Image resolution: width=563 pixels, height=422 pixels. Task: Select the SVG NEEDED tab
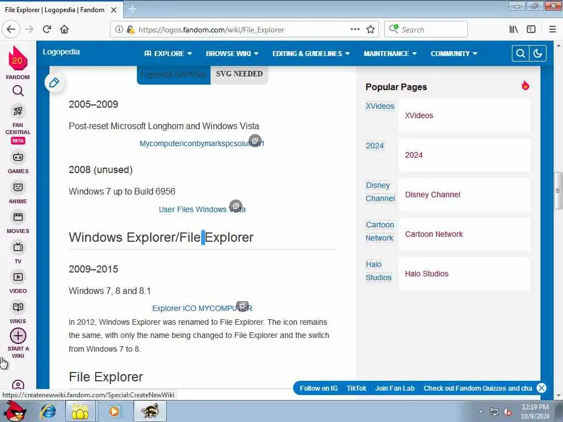(239, 74)
